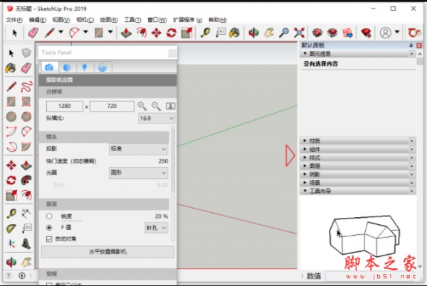This screenshot has width=427, height=286.
Task: Expand the 图层 panel section
Action: pos(358,166)
